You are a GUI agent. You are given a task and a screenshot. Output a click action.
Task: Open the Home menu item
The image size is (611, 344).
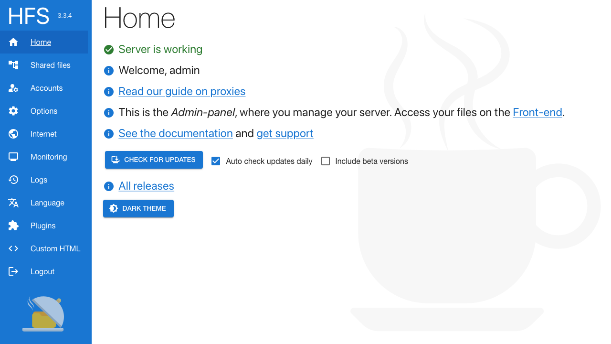pos(44,42)
